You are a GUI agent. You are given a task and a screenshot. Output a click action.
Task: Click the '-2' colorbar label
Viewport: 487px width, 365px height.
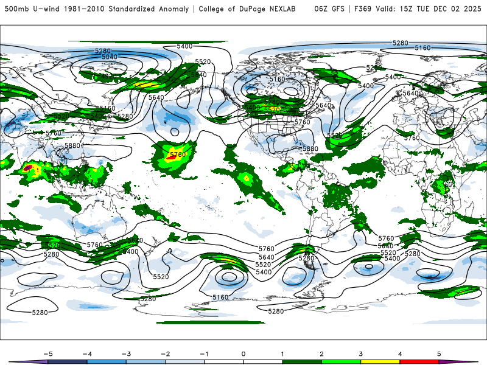point(165,354)
